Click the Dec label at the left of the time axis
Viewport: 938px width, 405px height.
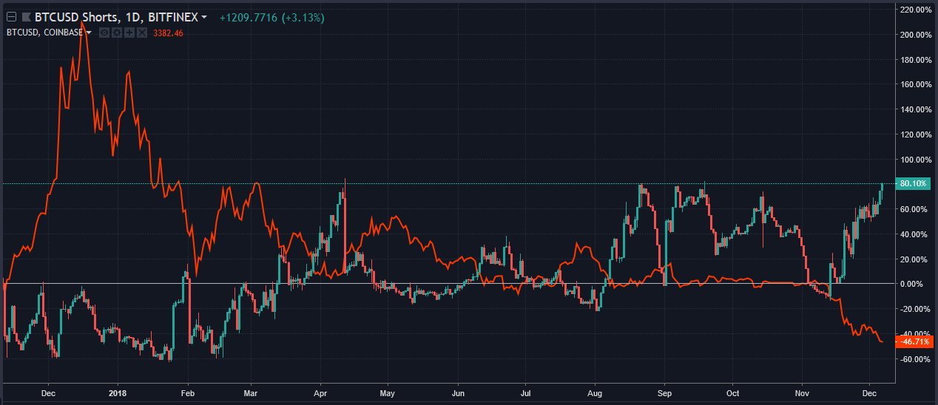(48, 395)
